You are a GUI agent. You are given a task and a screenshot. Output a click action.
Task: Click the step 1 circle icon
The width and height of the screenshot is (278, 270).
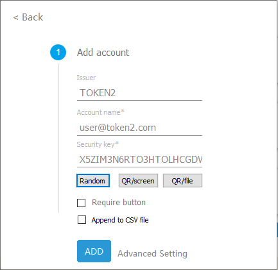pyautogui.click(x=58, y=53)
